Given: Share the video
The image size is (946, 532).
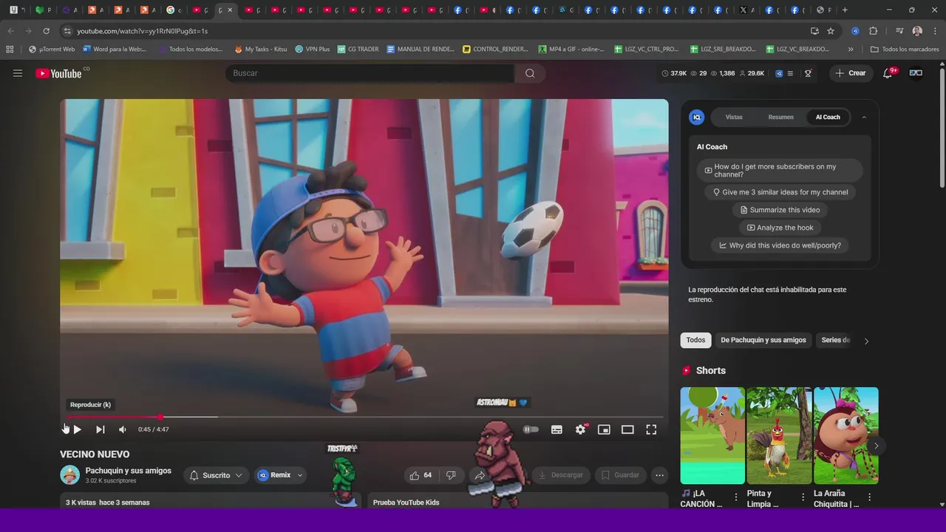Looking at the screenshot, I should pos(480,475).
